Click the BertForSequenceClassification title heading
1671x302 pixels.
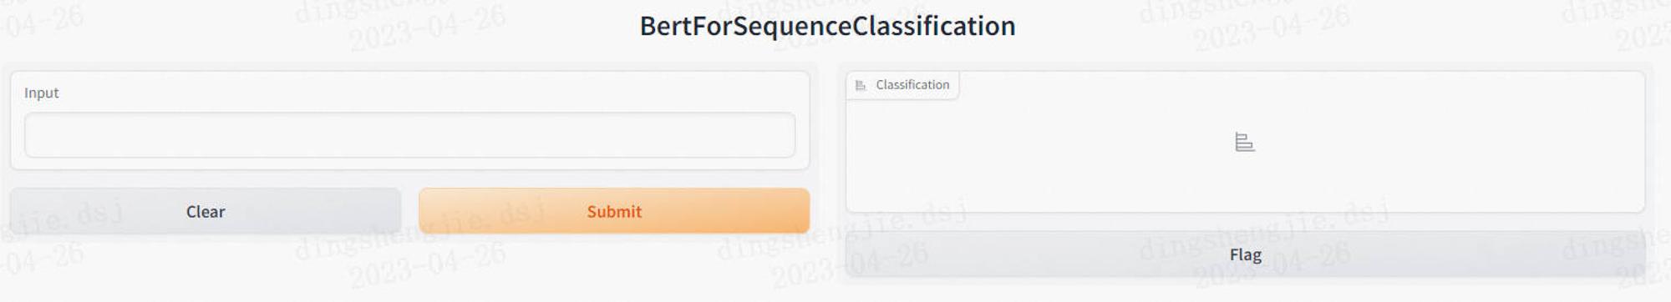(x=827, y=26)
